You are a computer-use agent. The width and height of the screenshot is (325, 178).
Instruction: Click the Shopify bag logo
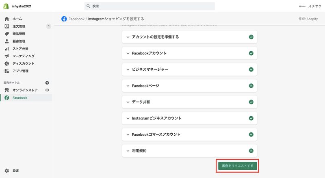point(6,6)
